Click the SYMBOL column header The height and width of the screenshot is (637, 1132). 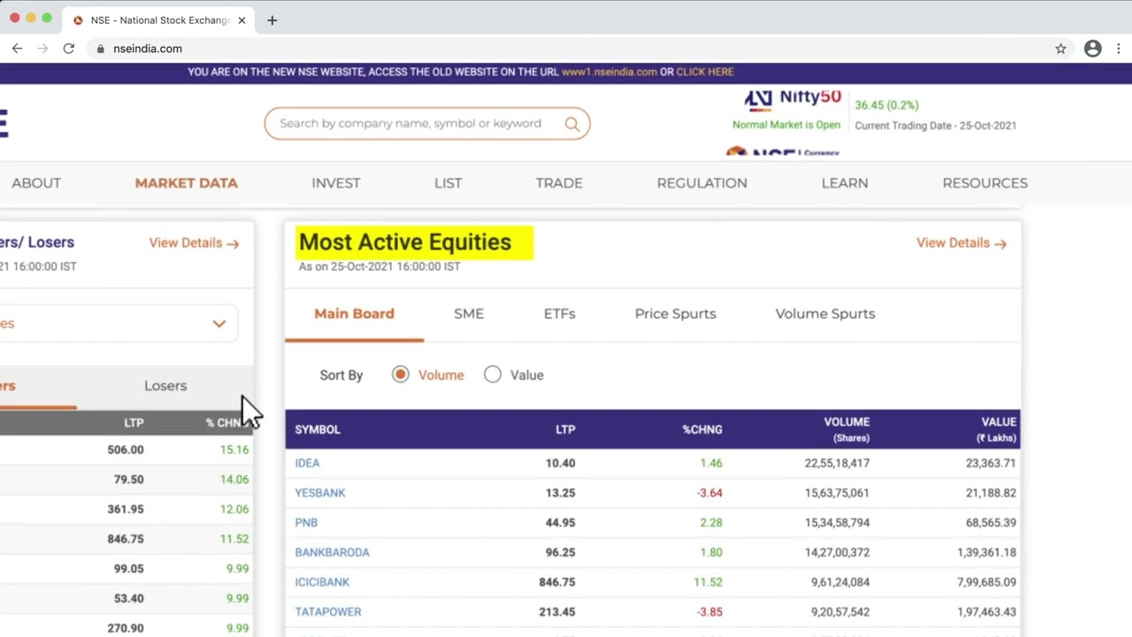point(317,429)
